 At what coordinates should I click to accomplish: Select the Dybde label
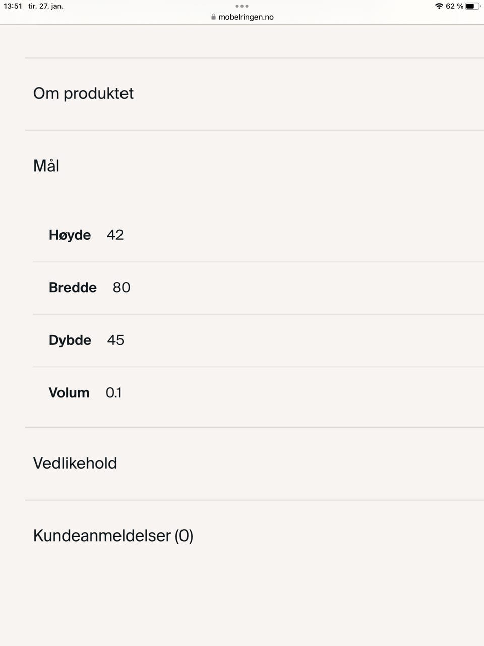tap(70, 340)
